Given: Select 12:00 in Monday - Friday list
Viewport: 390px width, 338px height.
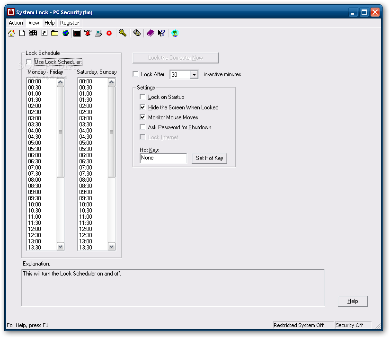Looking at the screenshot, I should 42,229.
